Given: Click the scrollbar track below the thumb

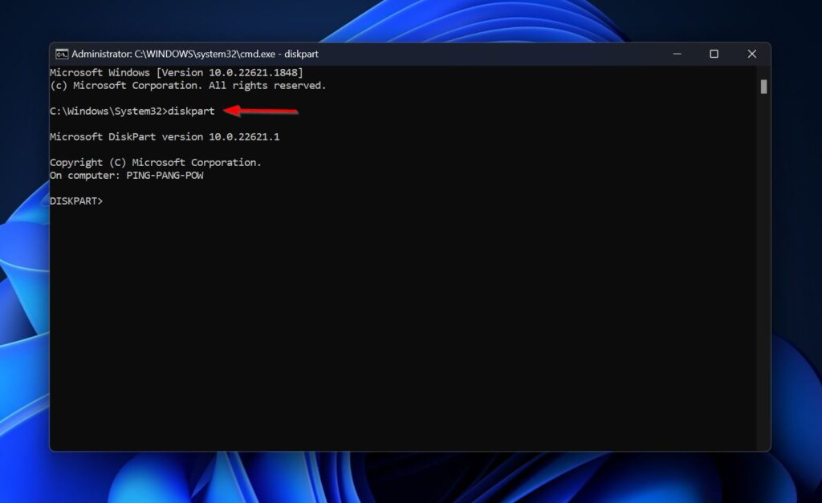Looking at the screenshot, I should coord(763,281).
